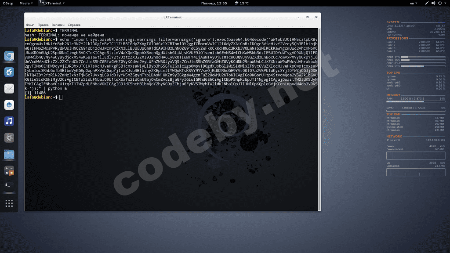Click 'команда не найдена' error text

pos(83,35)
